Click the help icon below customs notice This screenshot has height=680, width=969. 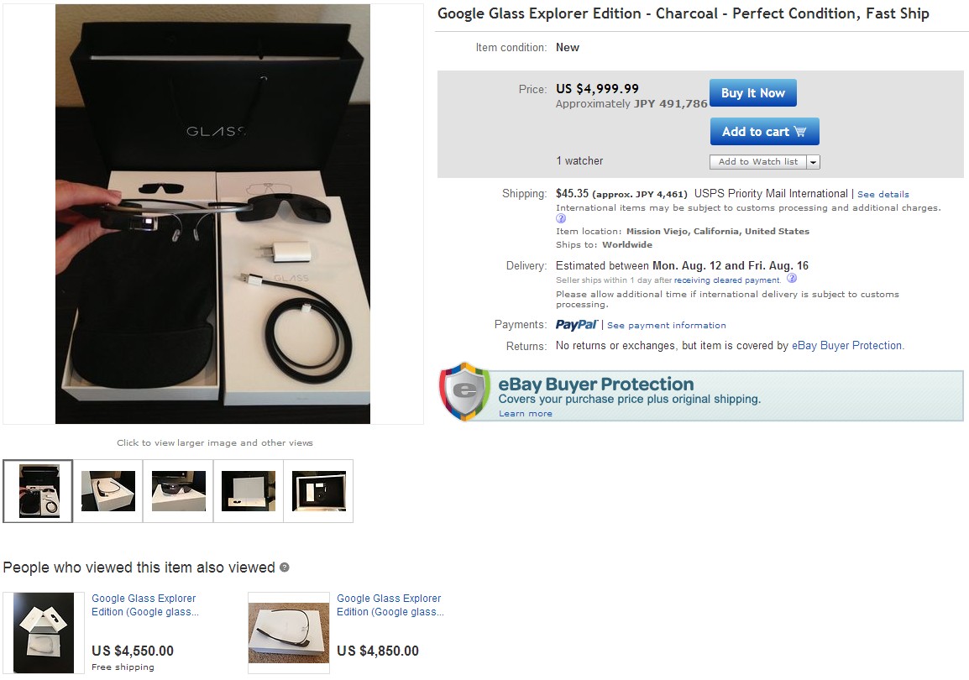[561, 219]
